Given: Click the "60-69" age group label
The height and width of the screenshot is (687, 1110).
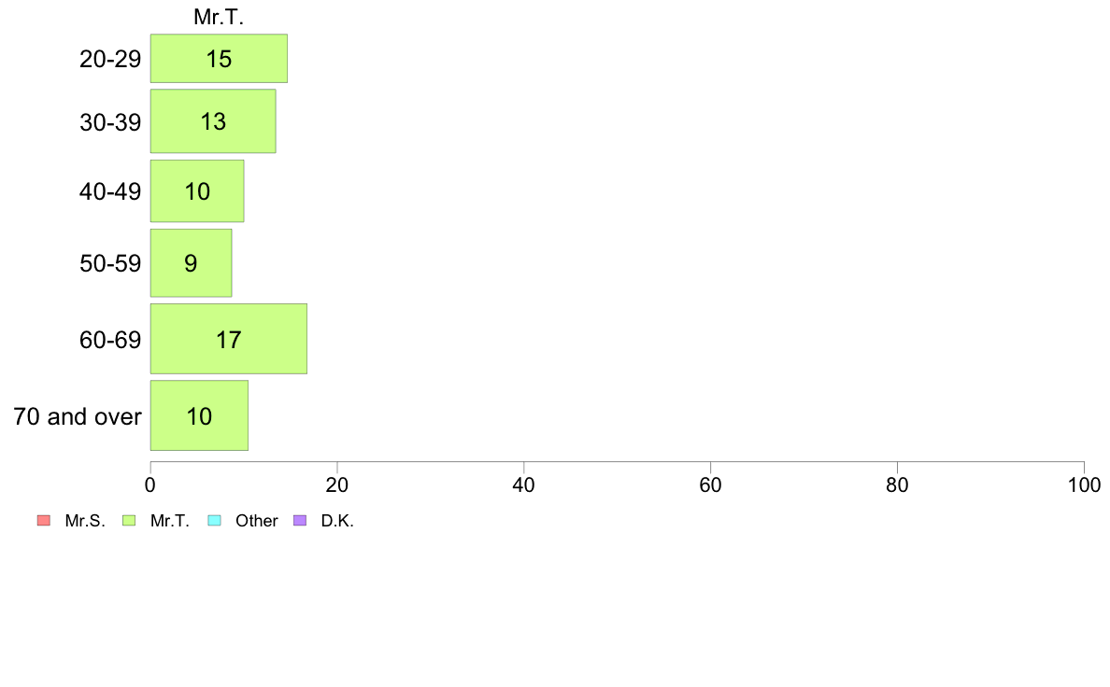Looking at the screenshot, I should (110, 340).
